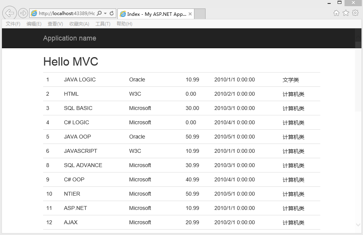Maximize the browser window
The width and height of the screenshot is (363, 235).
pyautogui.click(x=340, y=3)
